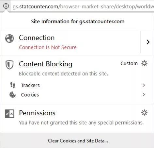Click the Permissions heading

tap(37, 113)
